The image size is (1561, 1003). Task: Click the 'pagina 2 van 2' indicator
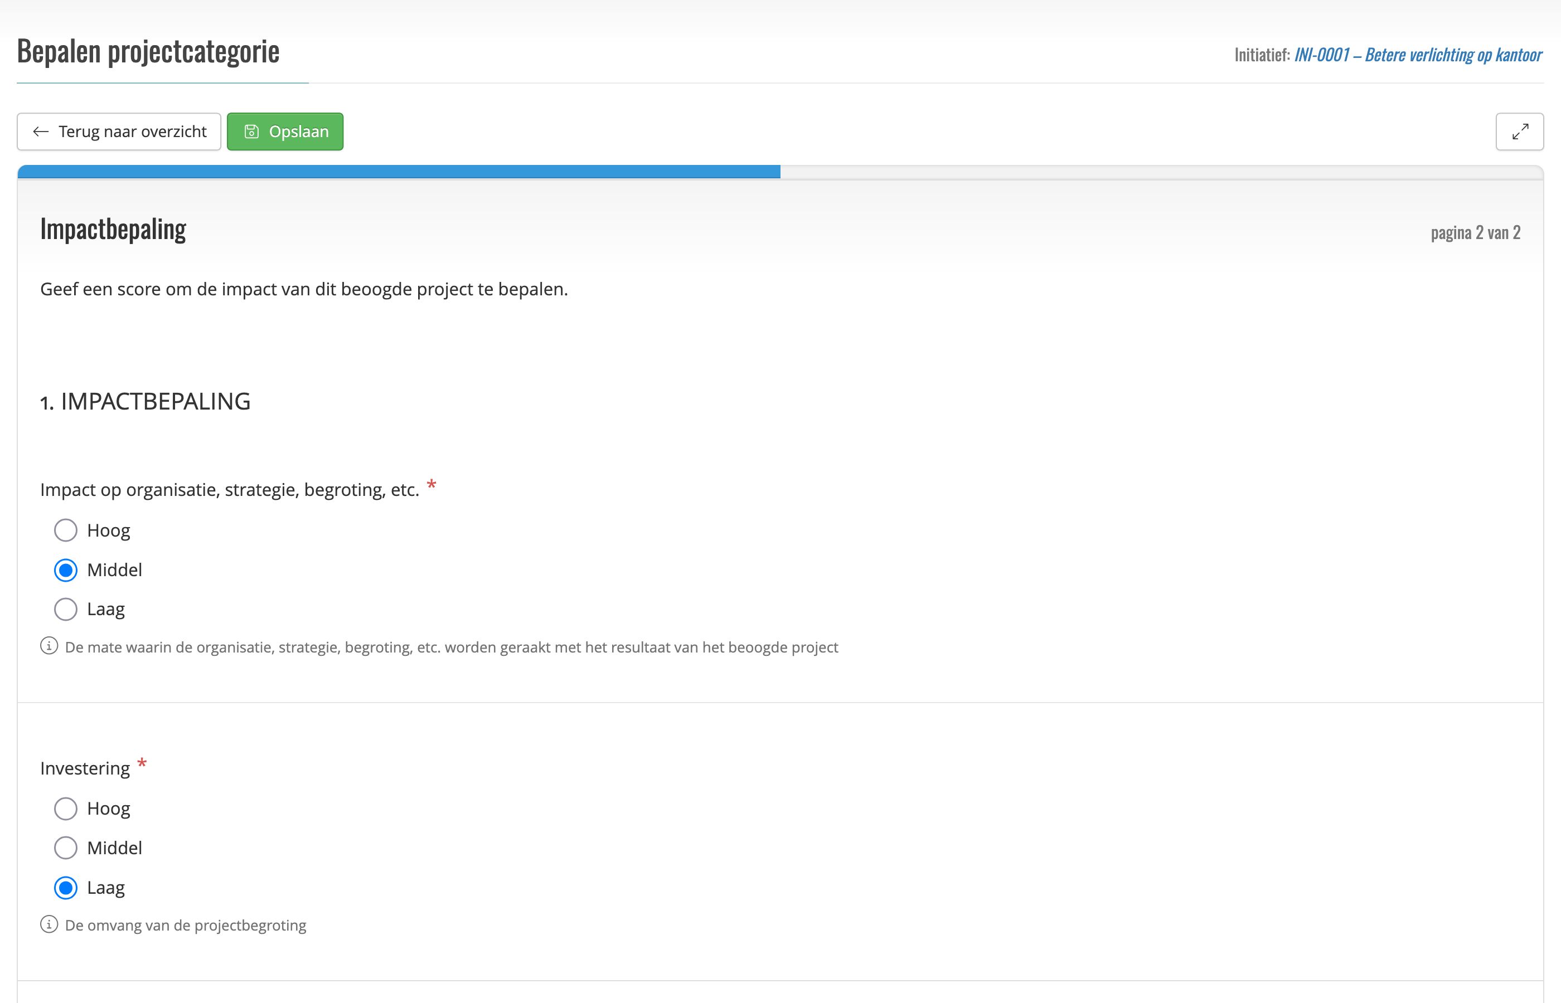tap(1475, 232)
